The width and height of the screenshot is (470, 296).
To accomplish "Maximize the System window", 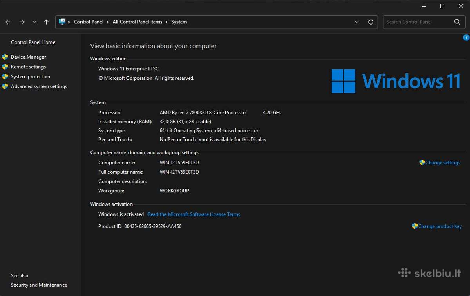I will [442, 6].
